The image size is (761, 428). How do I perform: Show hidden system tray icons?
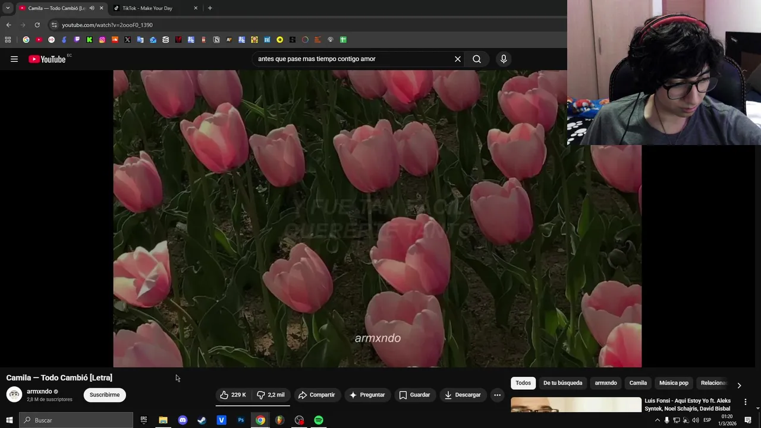pyautogui.click(x=657, y=420)
